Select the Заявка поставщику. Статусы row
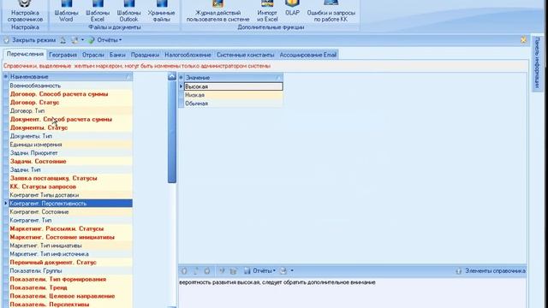Screen dimensions: 548x308 click(70, 178)
